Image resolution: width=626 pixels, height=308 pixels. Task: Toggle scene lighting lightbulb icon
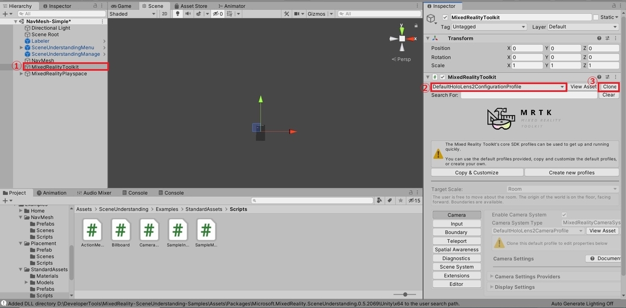click(177, 14)
